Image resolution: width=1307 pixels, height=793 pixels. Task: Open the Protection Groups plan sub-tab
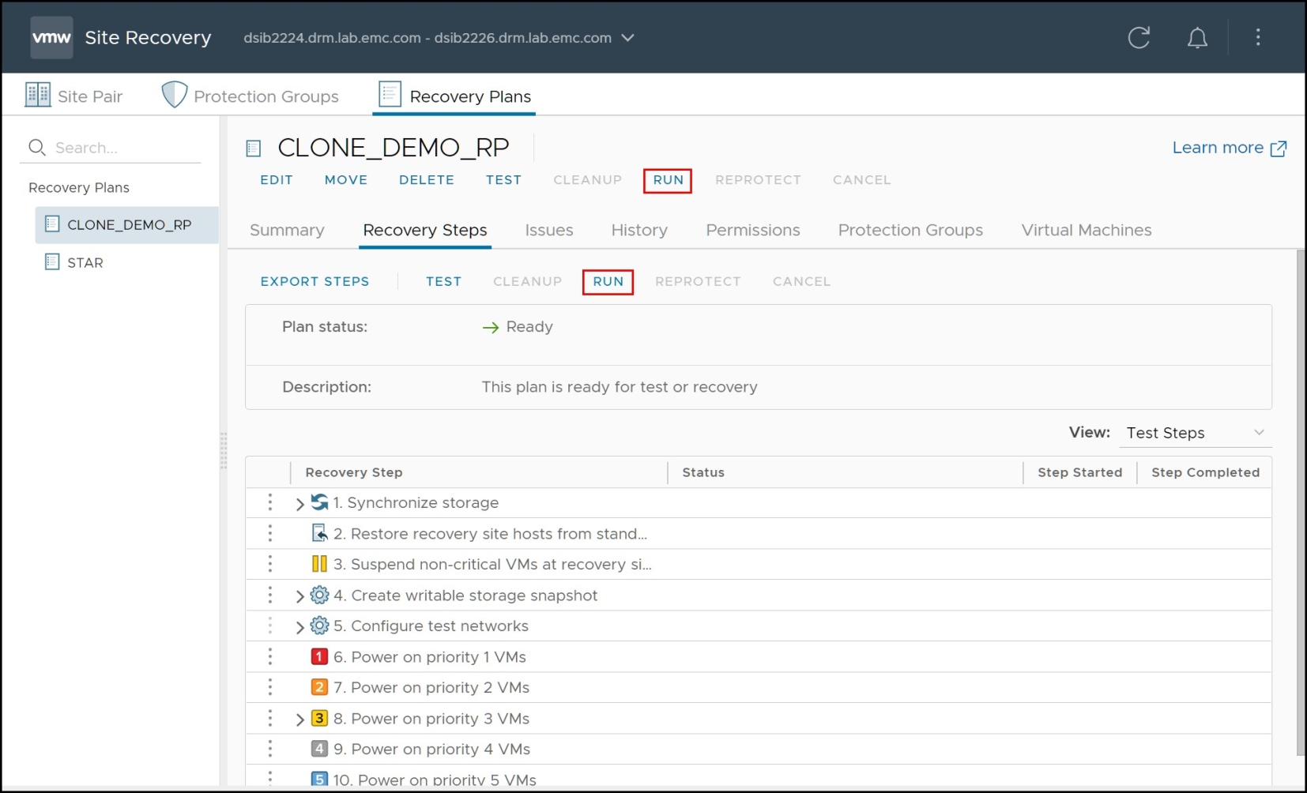coord(910,230)
